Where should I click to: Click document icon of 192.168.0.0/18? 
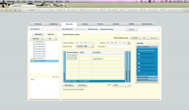[34, 42]
